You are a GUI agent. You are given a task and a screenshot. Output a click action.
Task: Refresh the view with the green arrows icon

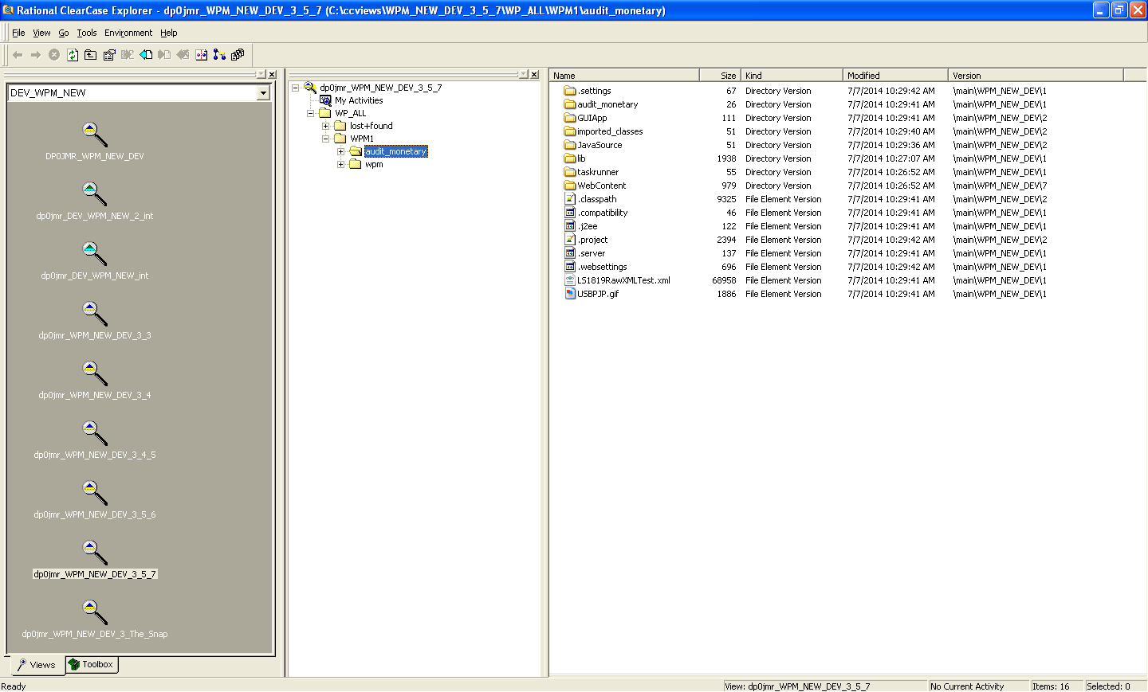(x=73, y=55)
